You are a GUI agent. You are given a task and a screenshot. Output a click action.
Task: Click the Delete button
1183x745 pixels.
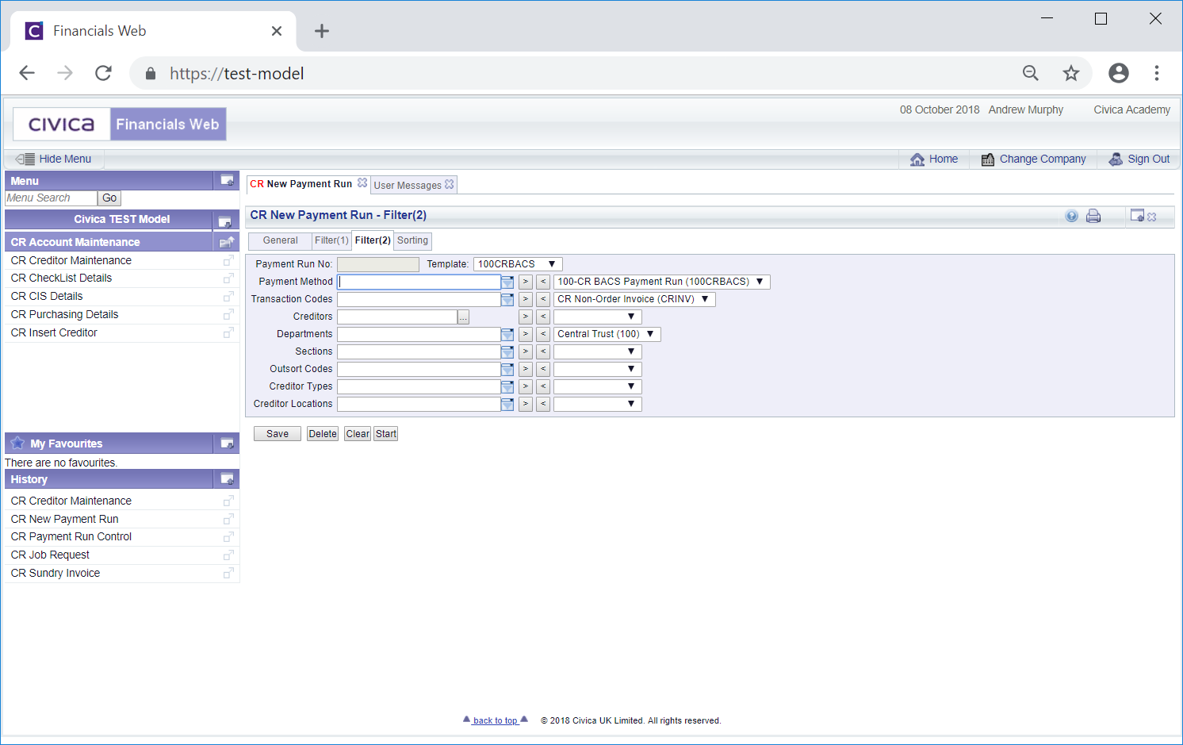(323, 434)
